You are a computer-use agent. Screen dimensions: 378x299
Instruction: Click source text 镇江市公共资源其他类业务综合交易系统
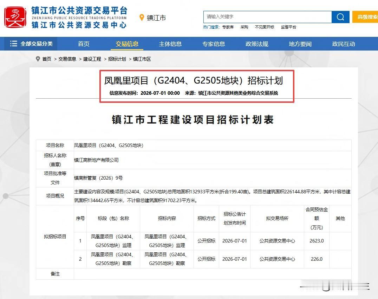pos(238,93)
